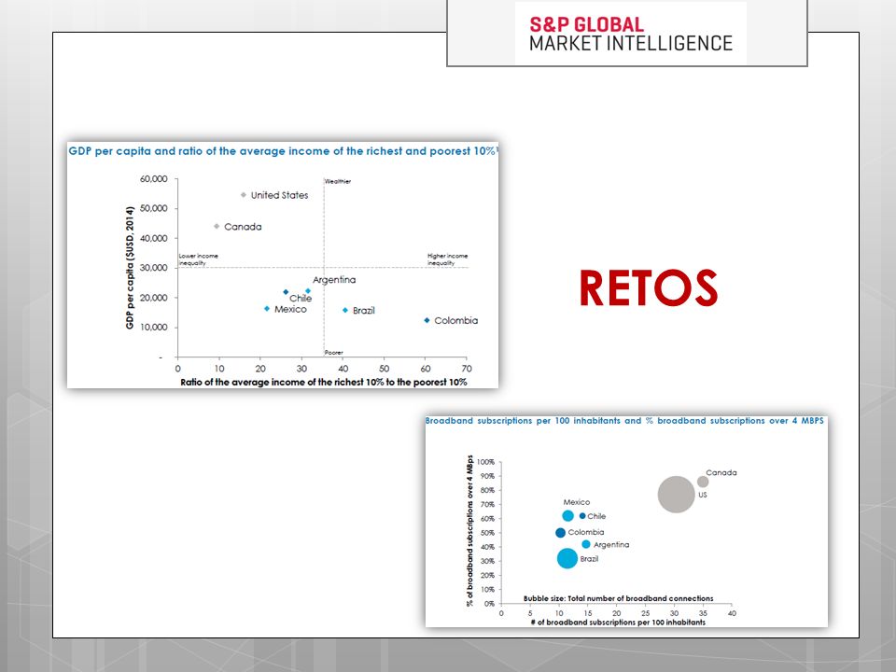This screenshot has height=672, width=896.
Task: Click the Canada label in GDP chart
Action: coord(243,227)
